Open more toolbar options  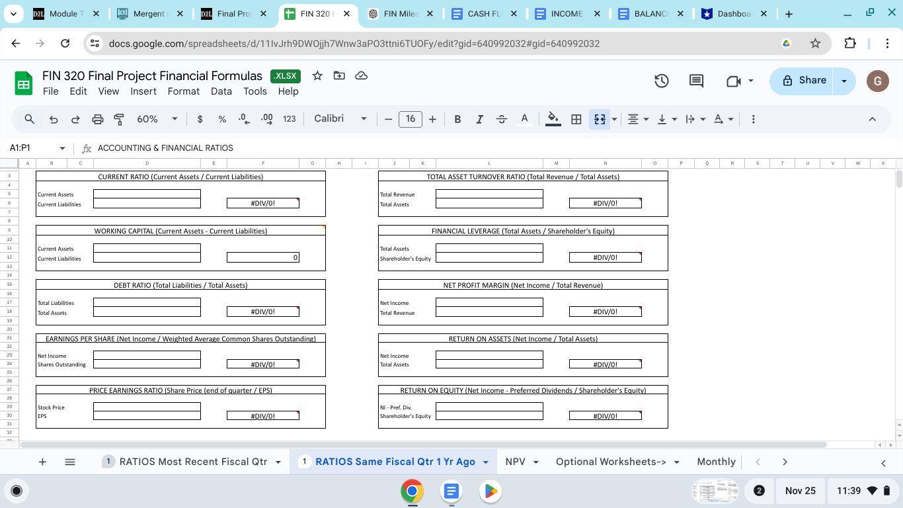point(753,119)
